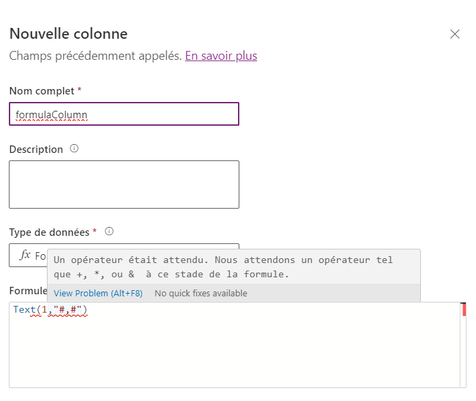Viewport: 476px width, 401px height.
Task: Close the Nouvelle colonne panel
Action: pyautogui.click(x=455, y=35)
